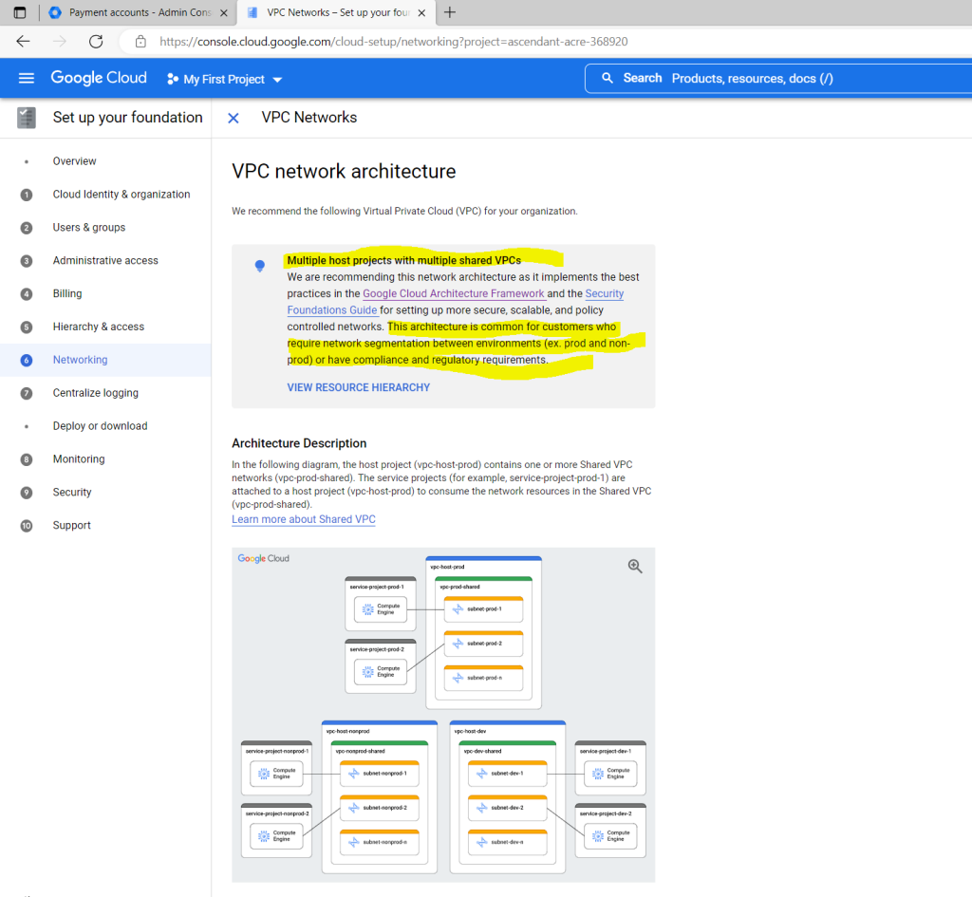The width and height of the screenshot is (972, 897).
Task: Open the Hierarchy & access step
Action: [x=99, y=327]
